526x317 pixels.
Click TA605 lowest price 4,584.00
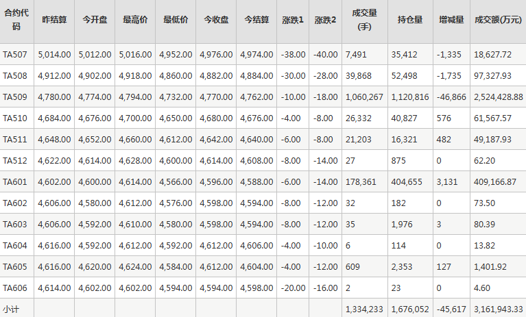click(176, 267)
